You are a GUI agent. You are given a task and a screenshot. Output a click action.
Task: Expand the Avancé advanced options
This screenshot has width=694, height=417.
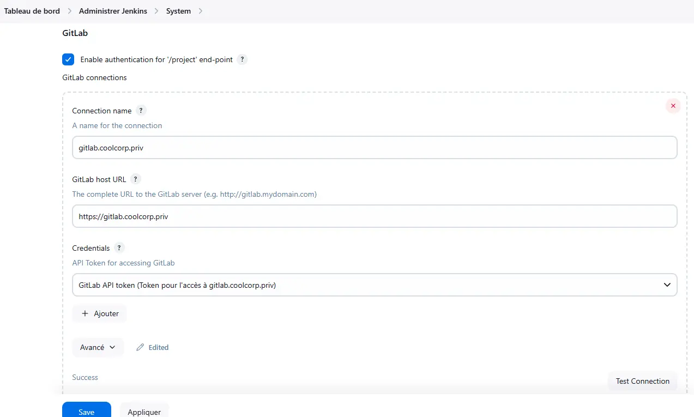98,347
